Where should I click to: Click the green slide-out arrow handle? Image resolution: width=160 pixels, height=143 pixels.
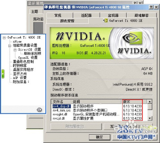point(3,74)
